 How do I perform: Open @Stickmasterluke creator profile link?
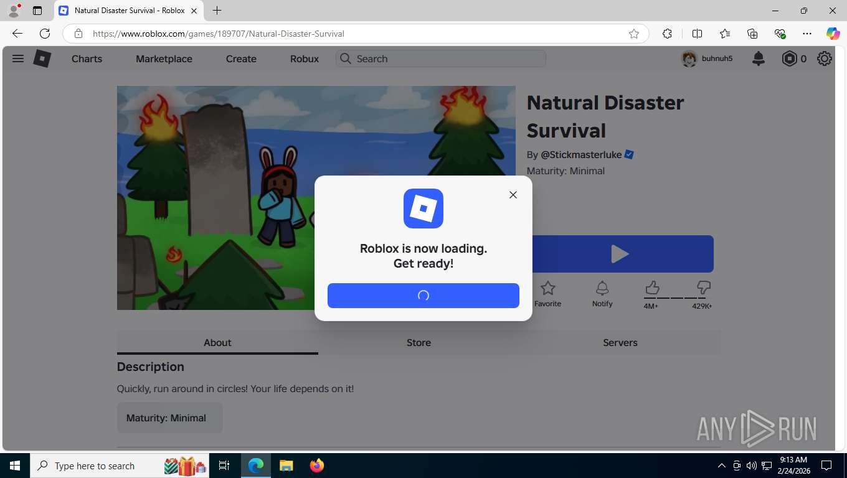click(x=581, y=154)
